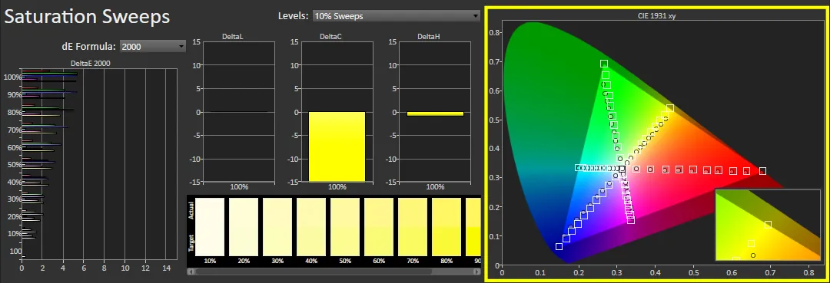Click the Levels dropdown arrow

(476, 16)
